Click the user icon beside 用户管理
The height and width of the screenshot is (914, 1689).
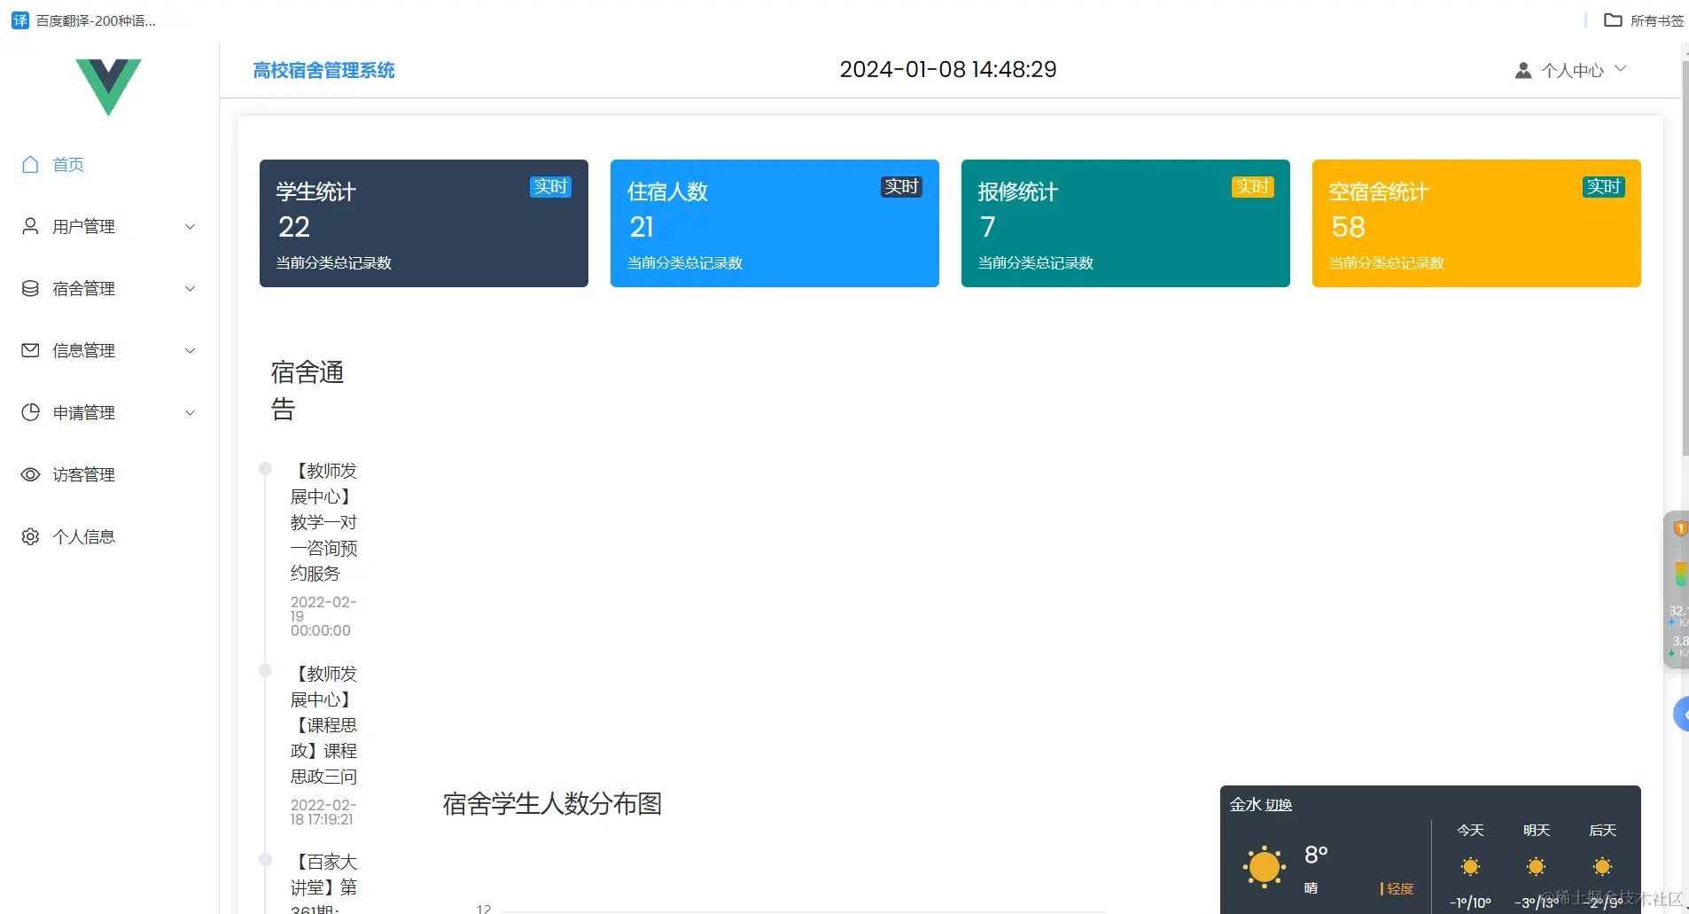(30, 226)
